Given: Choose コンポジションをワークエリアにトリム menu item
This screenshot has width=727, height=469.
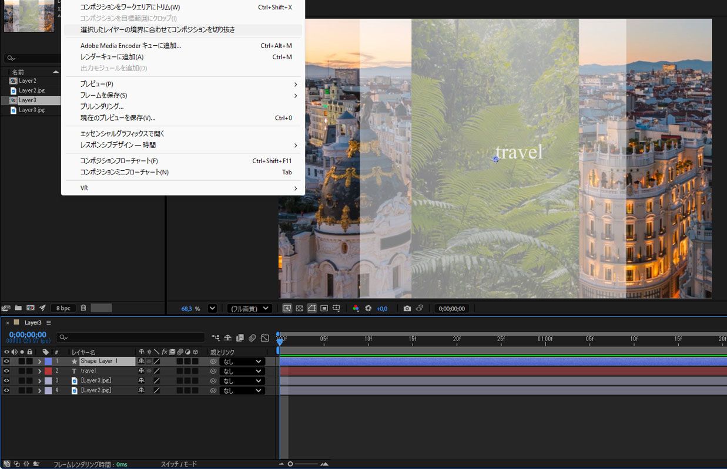Looking at the screenshot, I should 183,7.
